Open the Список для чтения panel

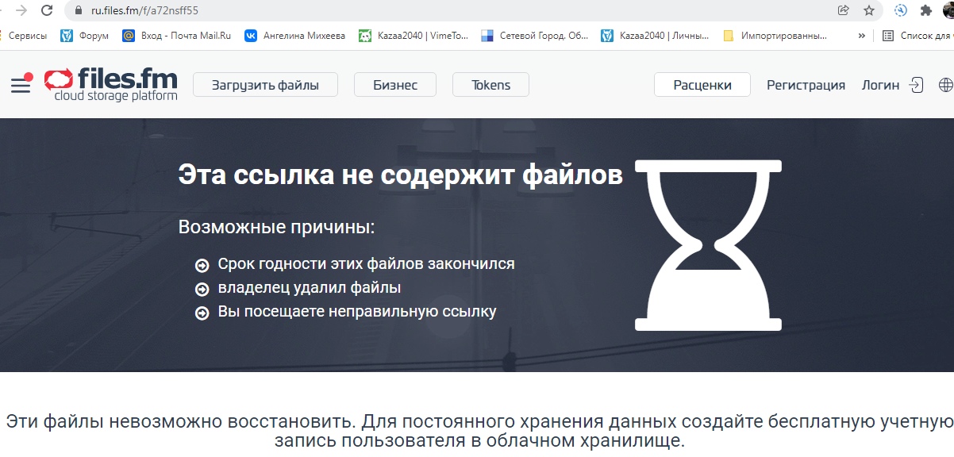(x=917, y=35)
